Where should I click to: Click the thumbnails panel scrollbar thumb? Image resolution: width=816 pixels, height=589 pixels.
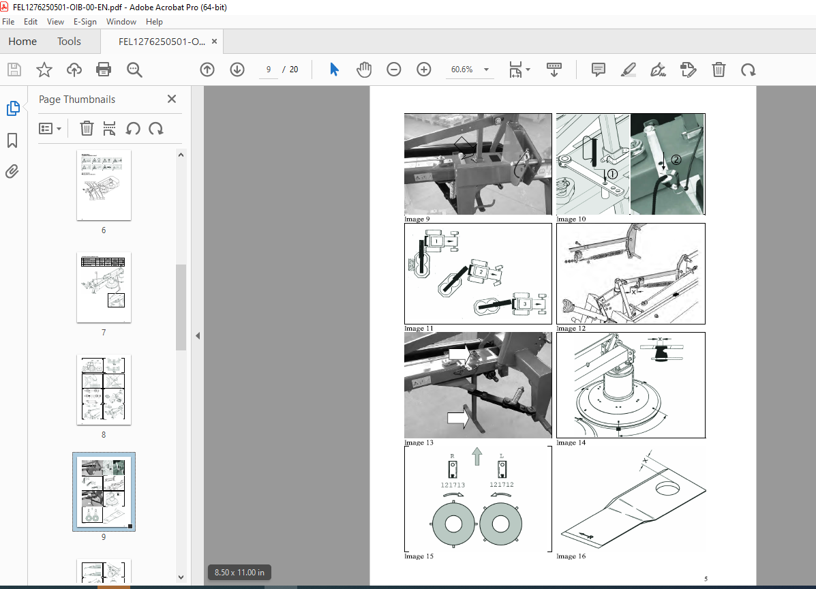click(181, 307)
